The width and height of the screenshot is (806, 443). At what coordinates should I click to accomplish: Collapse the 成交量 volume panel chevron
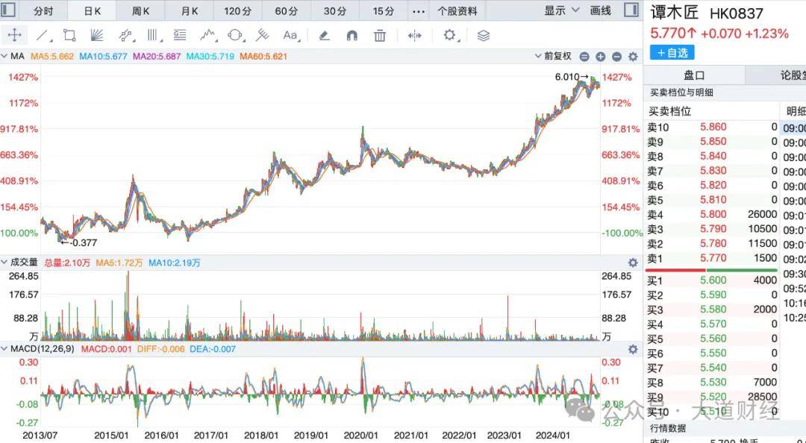(4, 262)
